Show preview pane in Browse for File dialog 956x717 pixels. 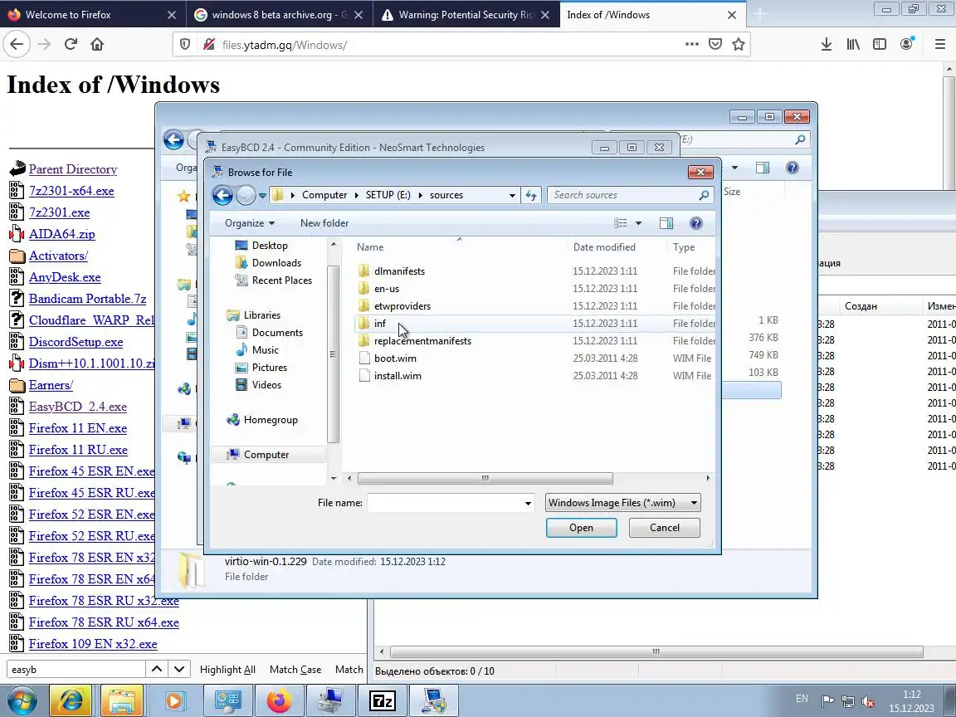point(666,223)
